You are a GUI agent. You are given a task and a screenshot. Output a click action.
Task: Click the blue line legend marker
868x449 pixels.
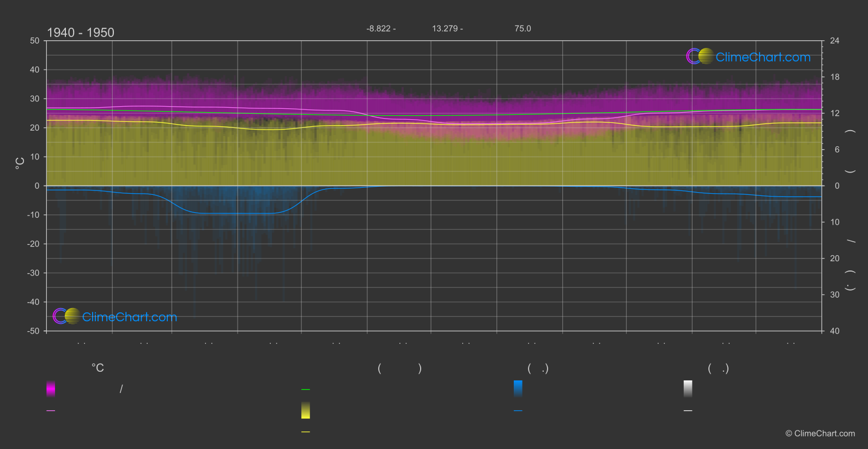[518, 411]
